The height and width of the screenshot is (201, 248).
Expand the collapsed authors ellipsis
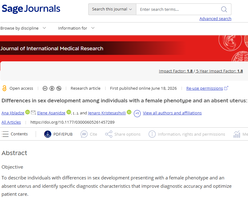point(75,113)
